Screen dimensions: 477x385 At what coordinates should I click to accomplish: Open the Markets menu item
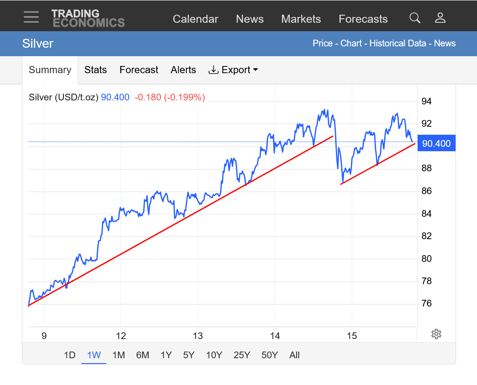point(301,19)
